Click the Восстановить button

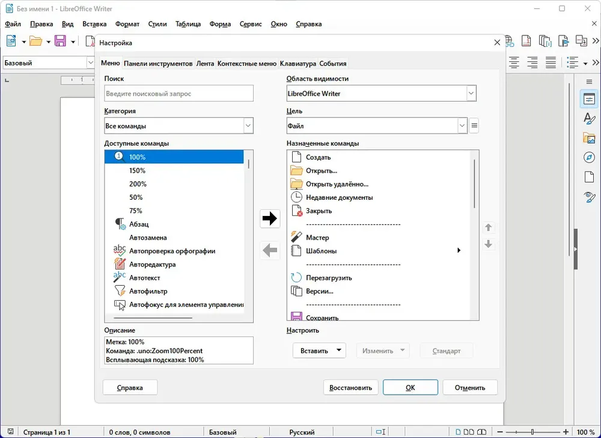[351, 387]
